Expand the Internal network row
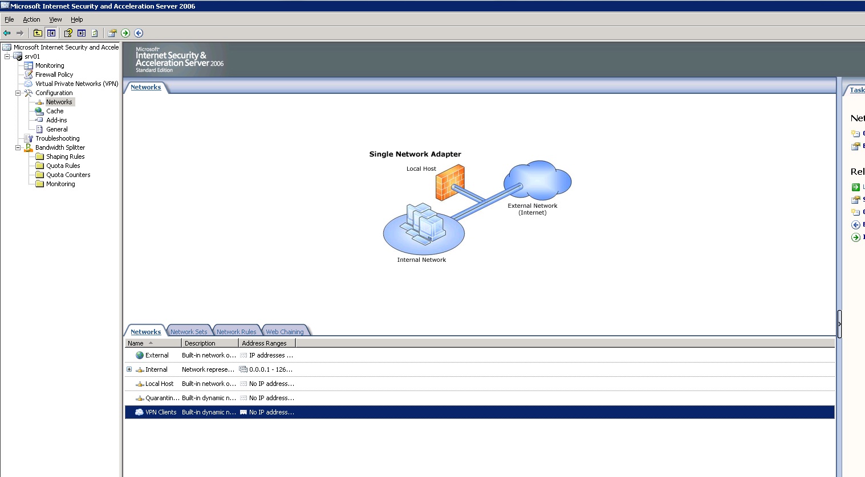 pos(129,369)
